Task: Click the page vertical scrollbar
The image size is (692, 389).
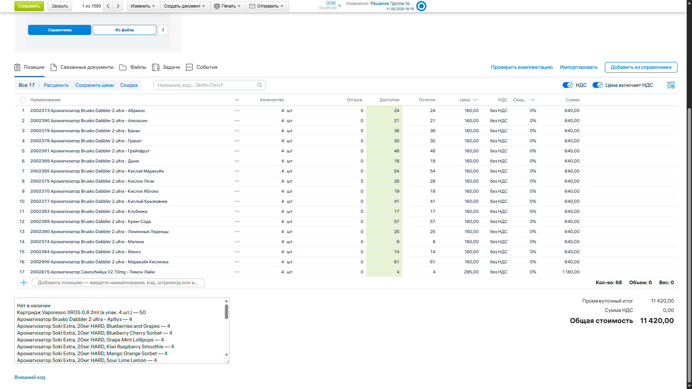Action: click(x=689, y=245)
